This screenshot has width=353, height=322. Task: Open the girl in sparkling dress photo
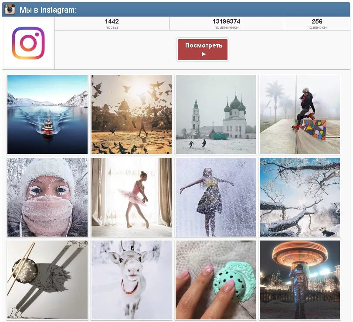point(216,197)
